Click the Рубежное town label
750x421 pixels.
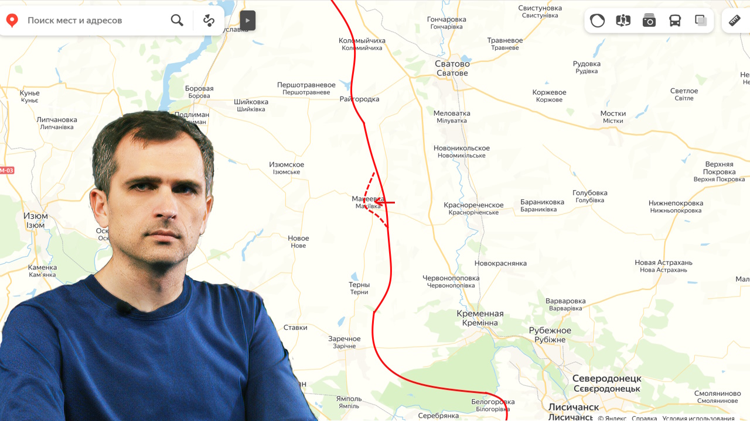[x=550, y=330]
